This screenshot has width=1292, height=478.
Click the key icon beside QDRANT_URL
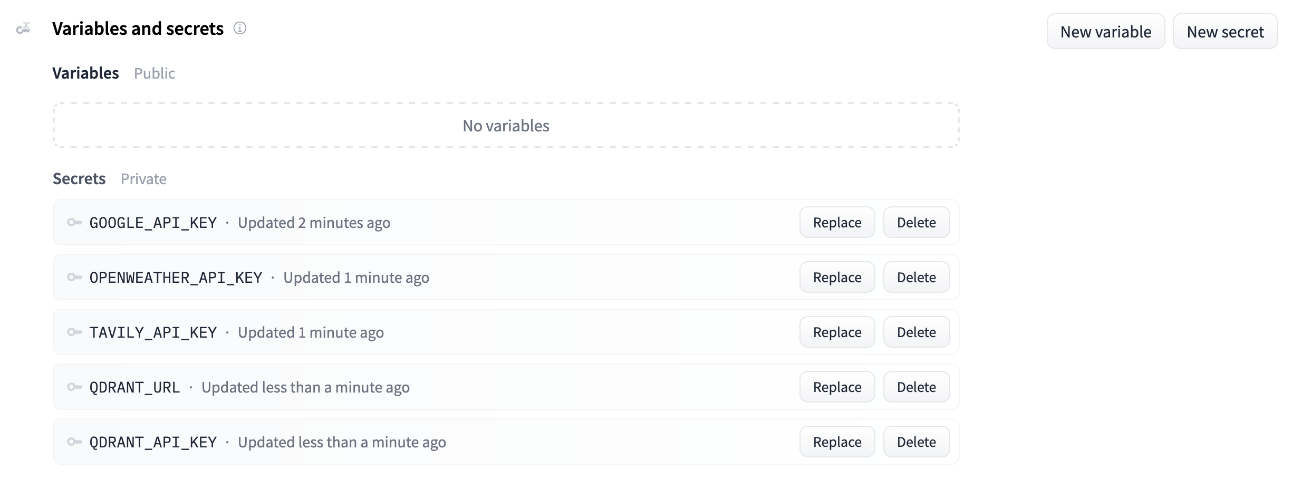coord(74,387)
